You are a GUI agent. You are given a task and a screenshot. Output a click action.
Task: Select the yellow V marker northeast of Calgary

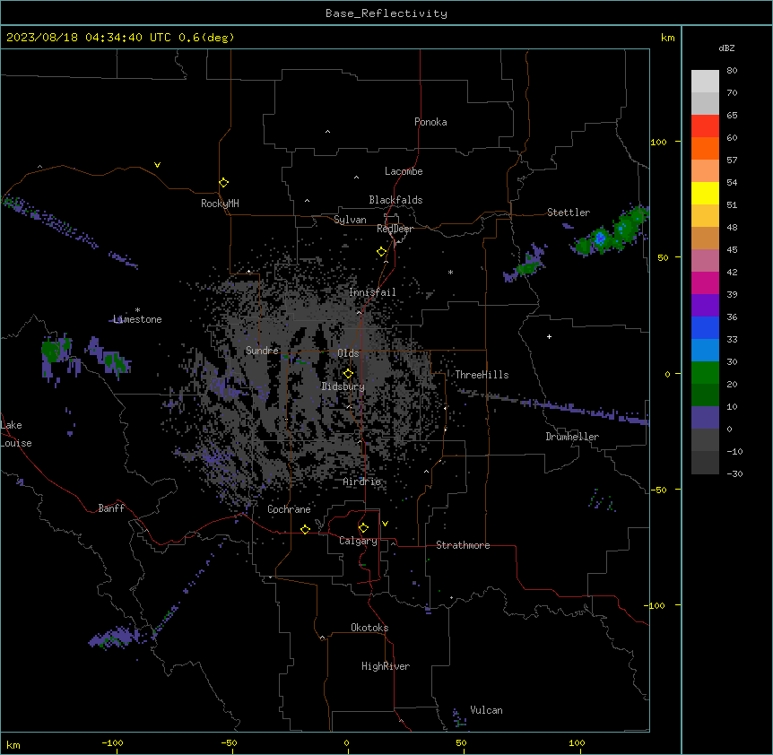pyautogui.click(x=385, y=524)
